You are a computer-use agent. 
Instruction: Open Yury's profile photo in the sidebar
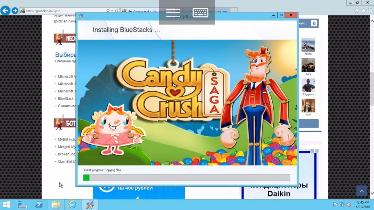[x=308, y=65]
